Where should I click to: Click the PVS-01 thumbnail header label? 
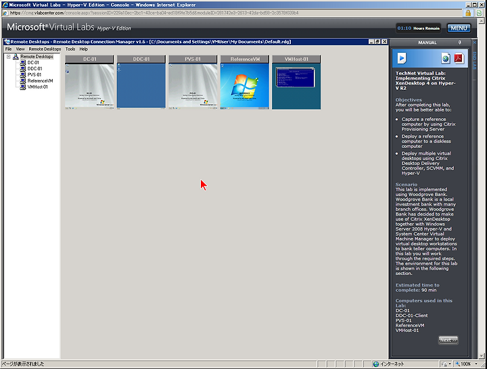pos(193,59)
